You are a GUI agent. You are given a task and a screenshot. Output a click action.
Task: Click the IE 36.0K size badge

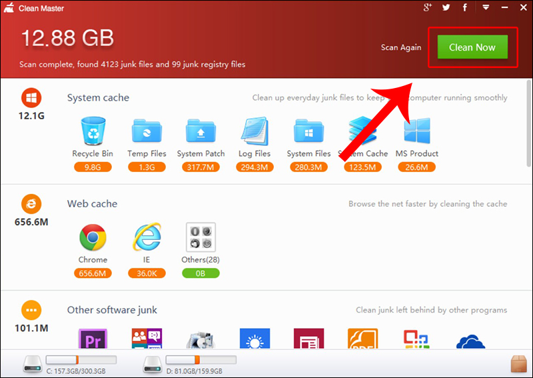coord(147,273)
